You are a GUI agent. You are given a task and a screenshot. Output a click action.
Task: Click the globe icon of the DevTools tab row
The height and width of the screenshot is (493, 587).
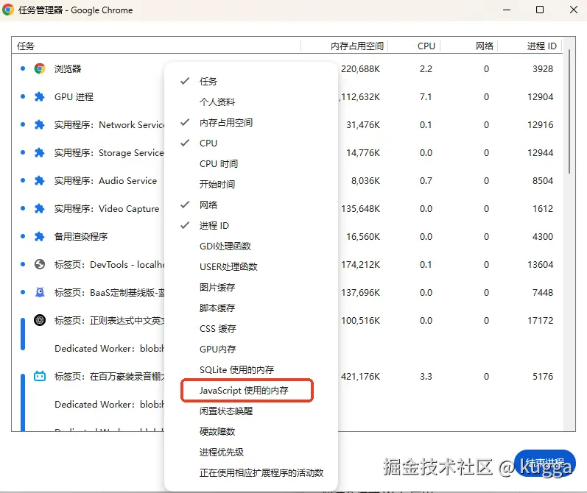tap(40, 264)
